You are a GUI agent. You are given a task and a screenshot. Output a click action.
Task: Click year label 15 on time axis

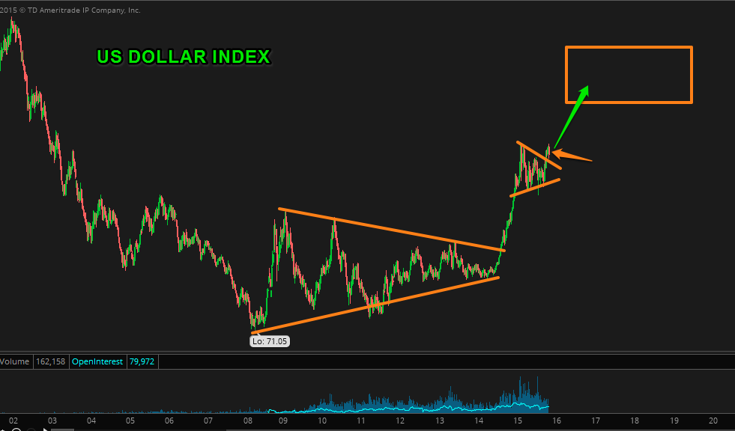pyautogui.click(x=518, y=421)
